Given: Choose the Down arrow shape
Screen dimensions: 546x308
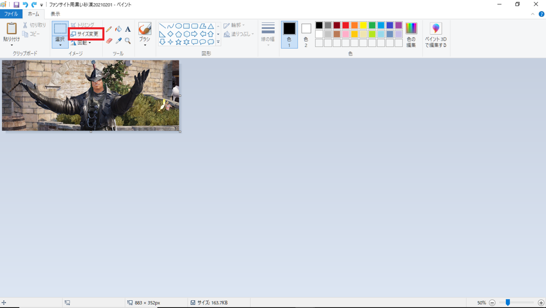Looking at the screenshot, I should pos(162,42).
